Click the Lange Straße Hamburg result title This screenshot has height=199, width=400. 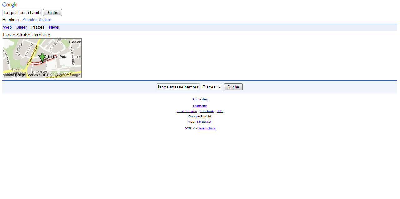[x=27, y=35]
